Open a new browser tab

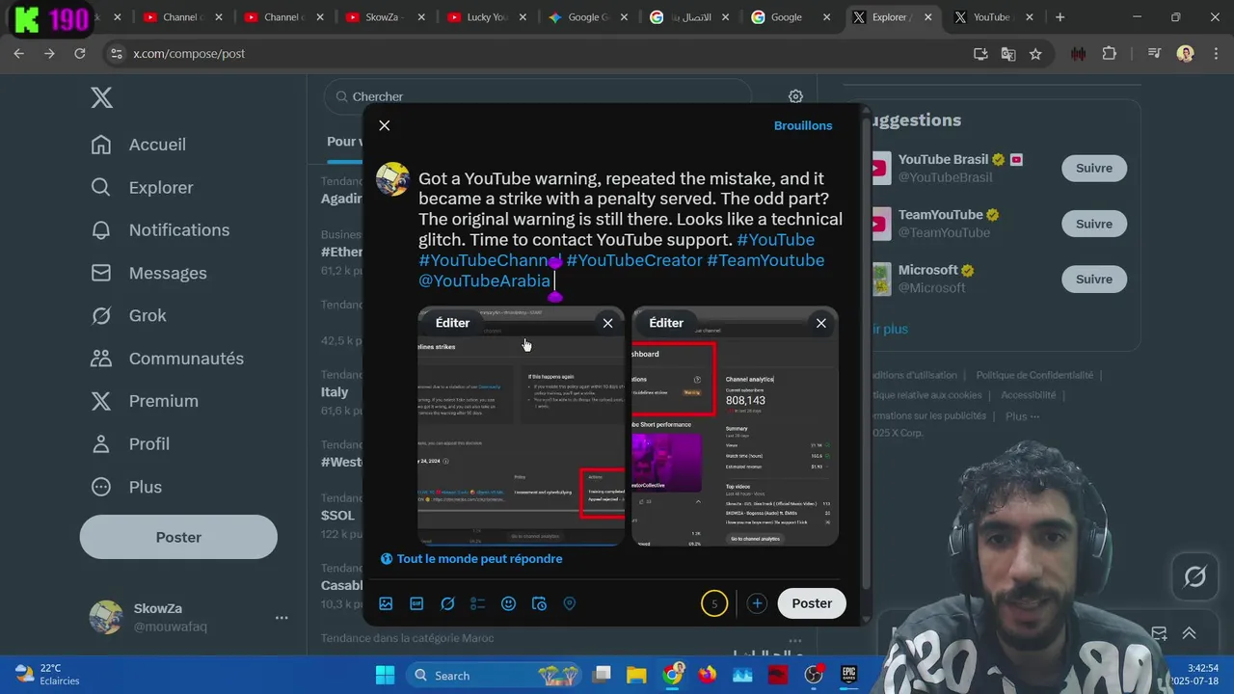tap(1060, 17)
